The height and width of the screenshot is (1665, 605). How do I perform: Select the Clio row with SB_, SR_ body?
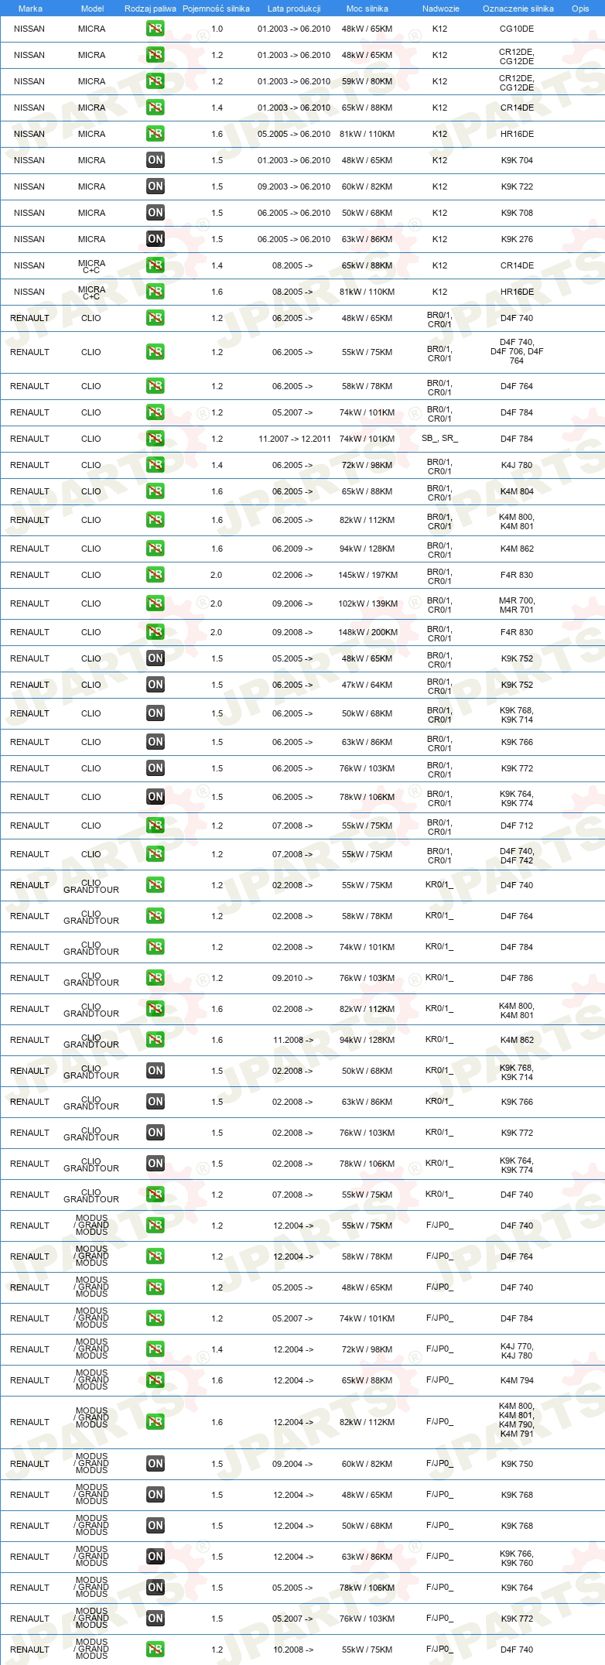pos(302,439)
